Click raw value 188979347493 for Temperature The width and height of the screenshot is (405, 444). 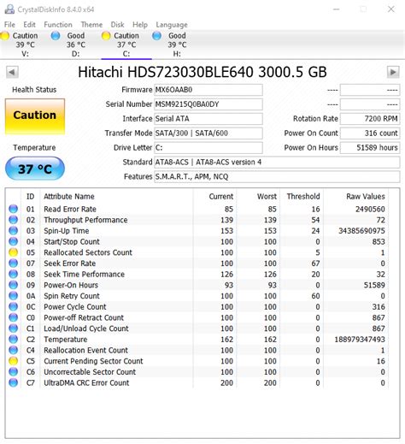(360, 340)
